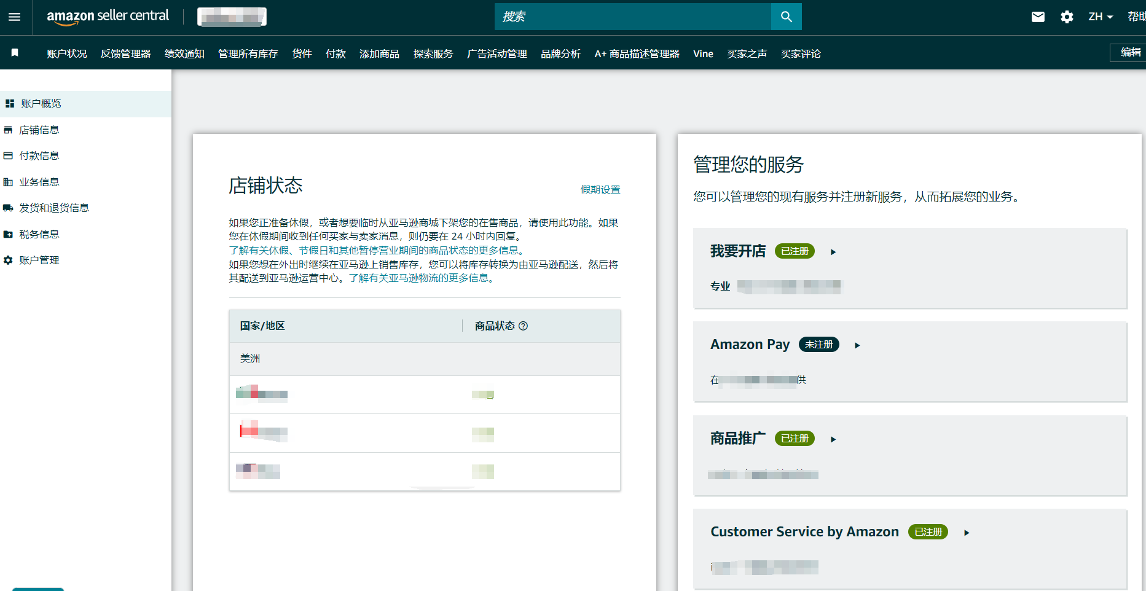The width and height of the screenshot is (1146, 591).
Task: Click the 账户管理 gear icon
Action: click(8, 260)
